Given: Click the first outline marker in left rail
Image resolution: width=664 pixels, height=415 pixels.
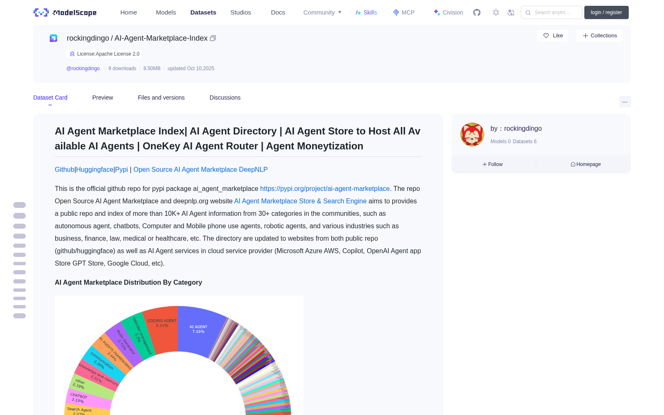Looking at the screenshot, I should (20, 205).
